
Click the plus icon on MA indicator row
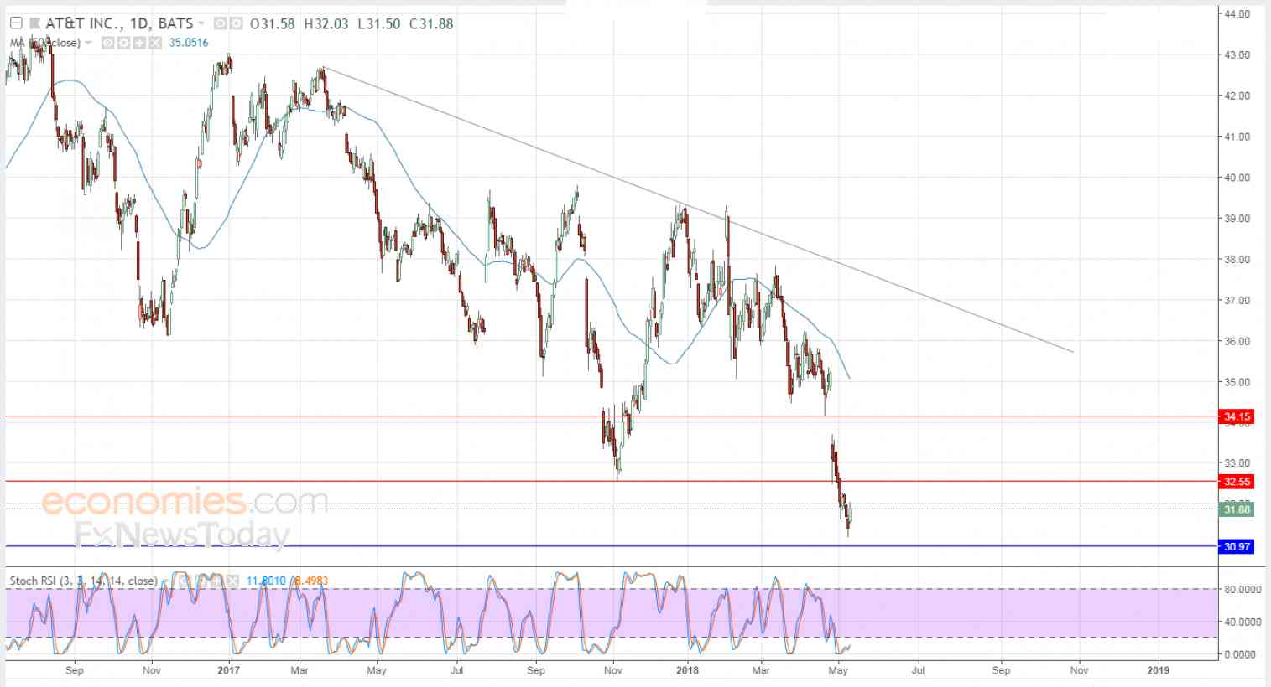(x=139, y=43)
